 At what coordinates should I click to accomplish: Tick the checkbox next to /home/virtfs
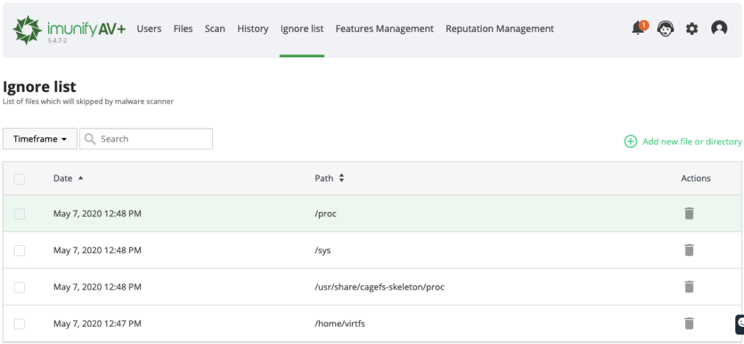(20, 324)
